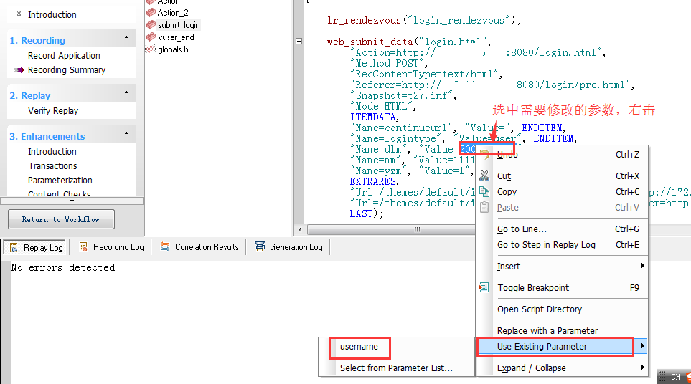Click the pin icon beside Introduction
Viewport: 691px width, 384px height.
coord(19,15)
